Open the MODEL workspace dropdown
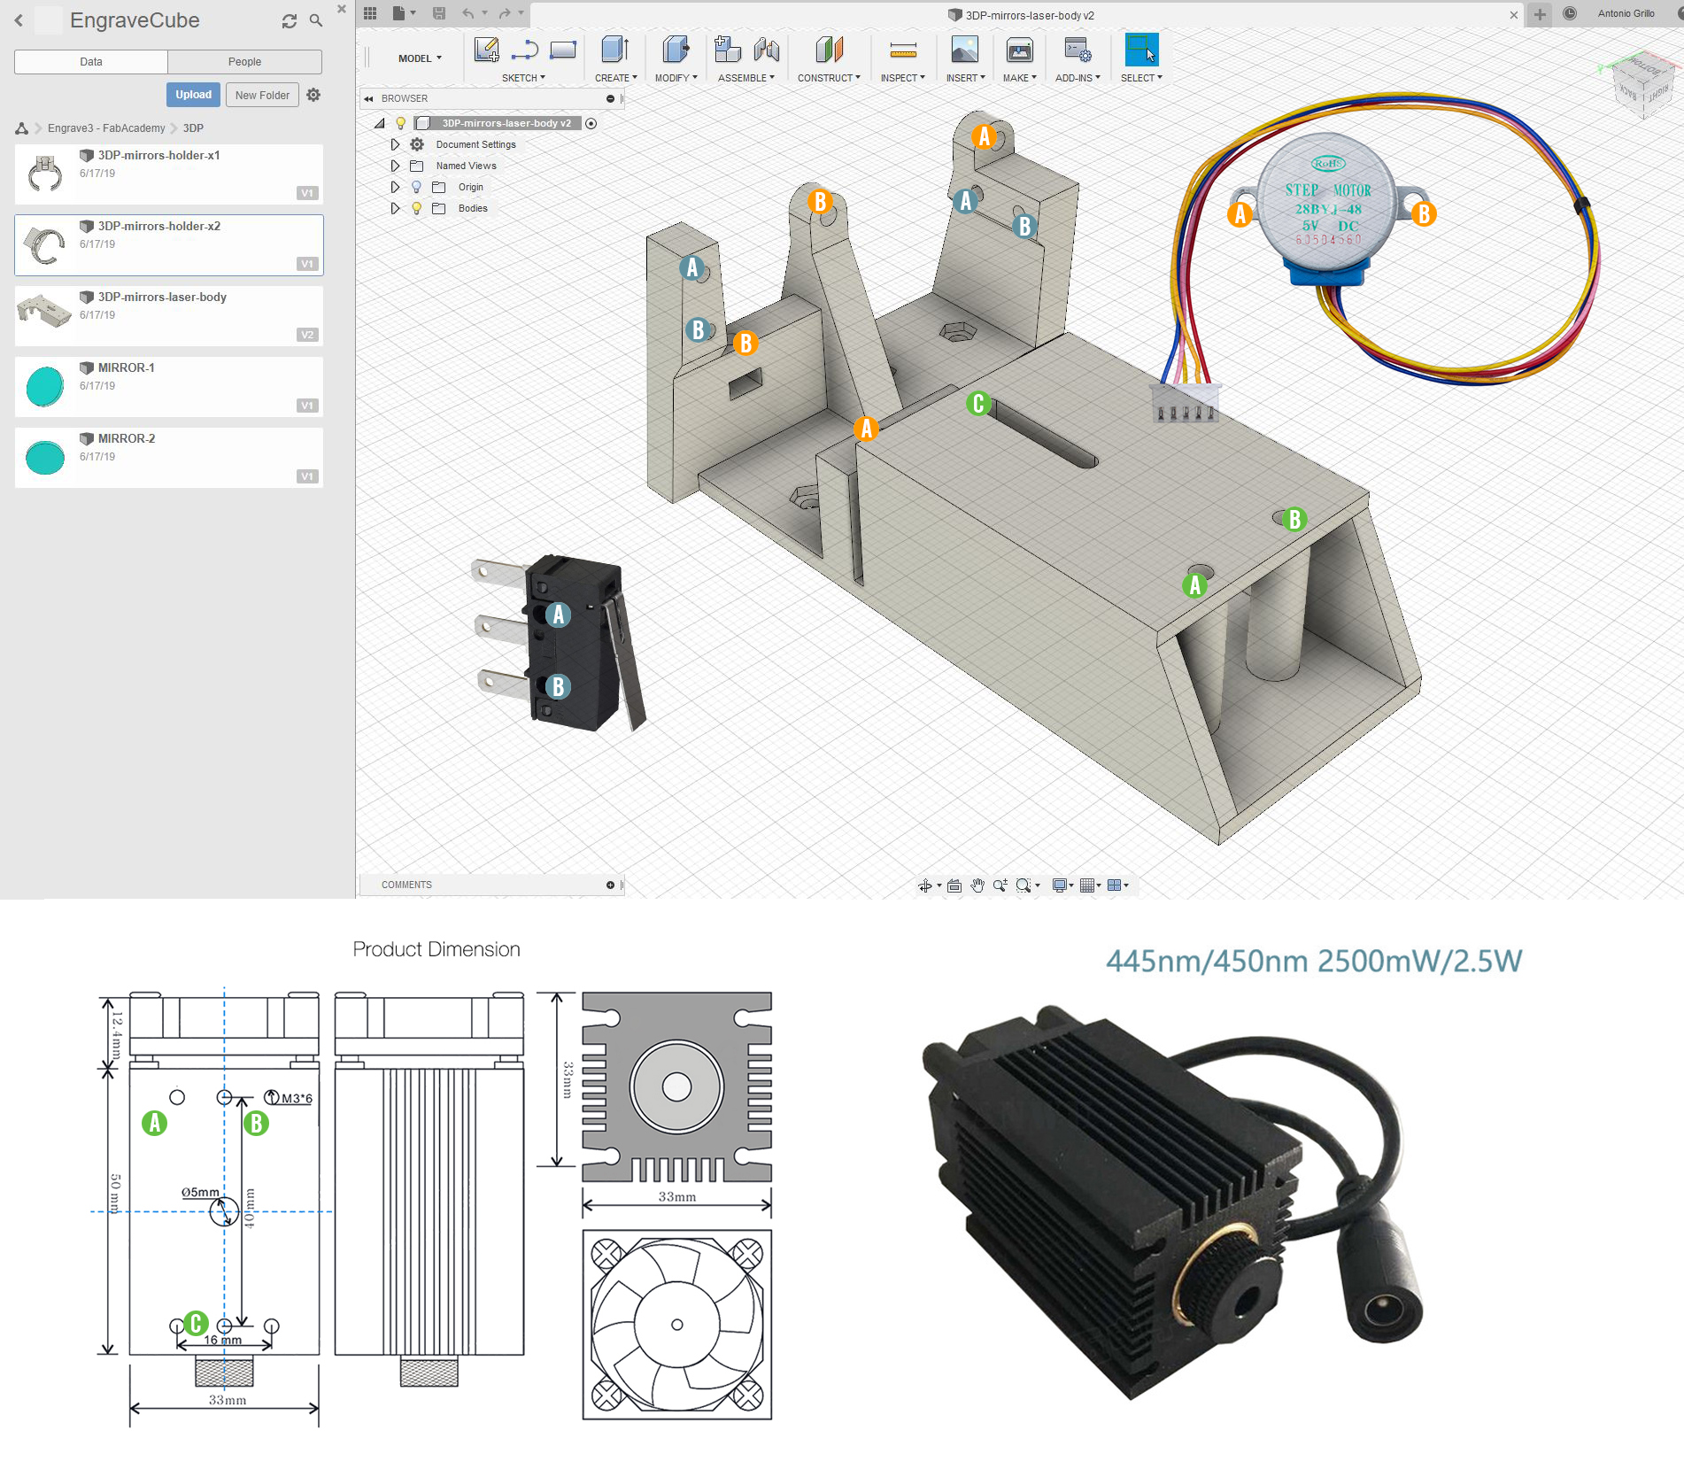This screenshot has width=1684, height=1469. 420,58
